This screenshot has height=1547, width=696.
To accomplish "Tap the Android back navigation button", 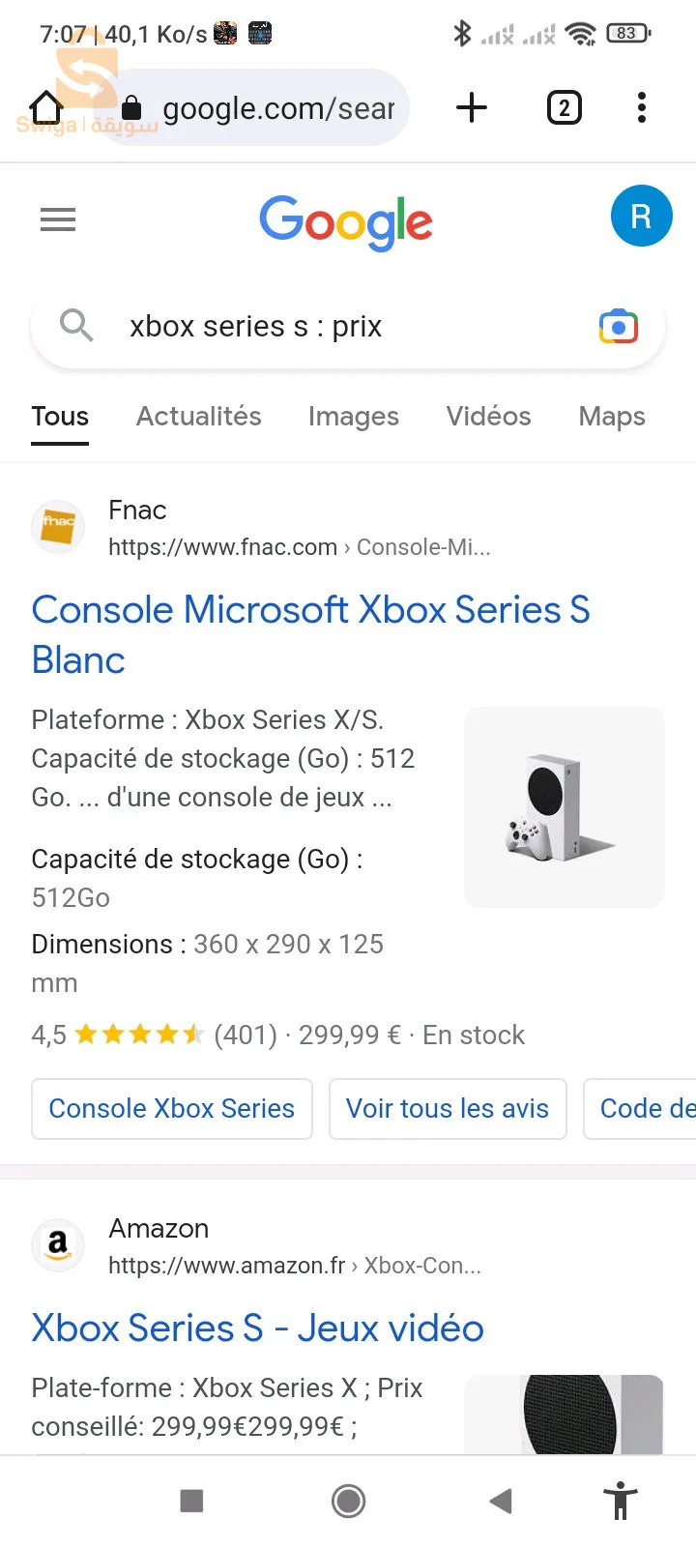I will coord(501,1501).
